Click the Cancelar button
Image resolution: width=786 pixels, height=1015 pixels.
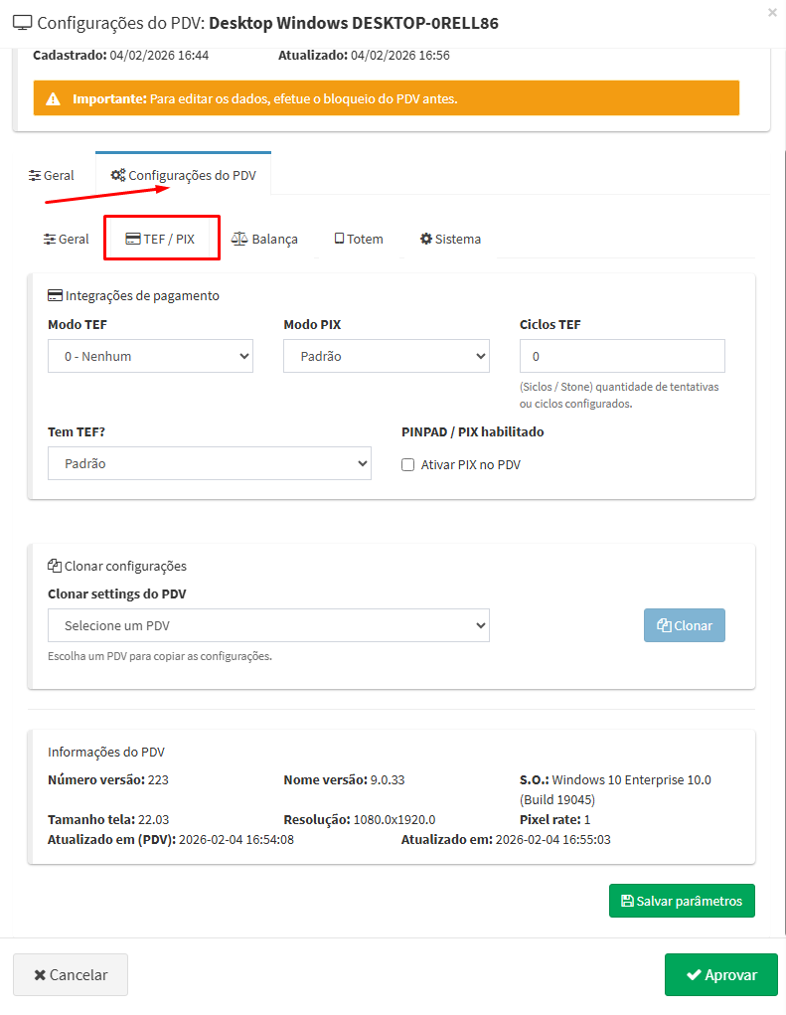coord(71,975)
